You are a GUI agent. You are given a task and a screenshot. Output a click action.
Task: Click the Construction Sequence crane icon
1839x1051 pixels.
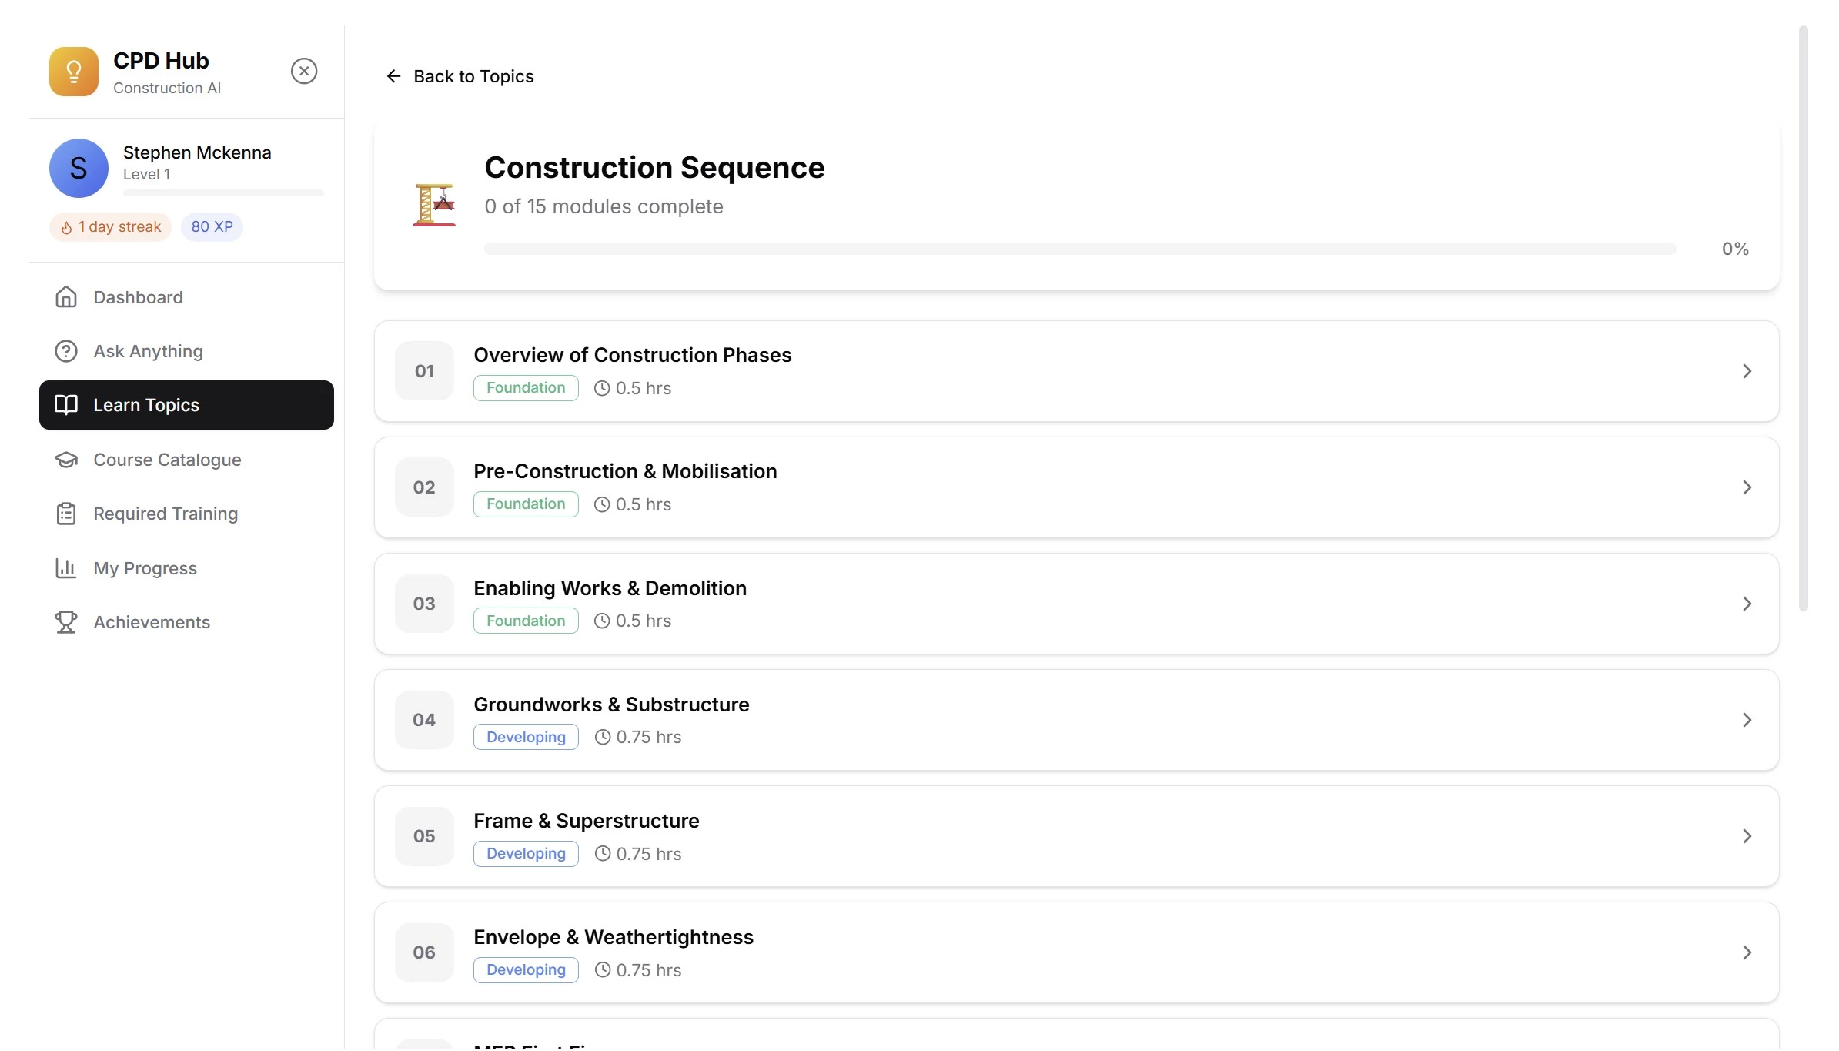click(434, 205)
